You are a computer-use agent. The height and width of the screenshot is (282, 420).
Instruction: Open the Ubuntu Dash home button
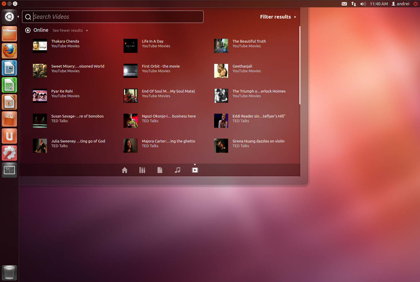click(9, 17)
